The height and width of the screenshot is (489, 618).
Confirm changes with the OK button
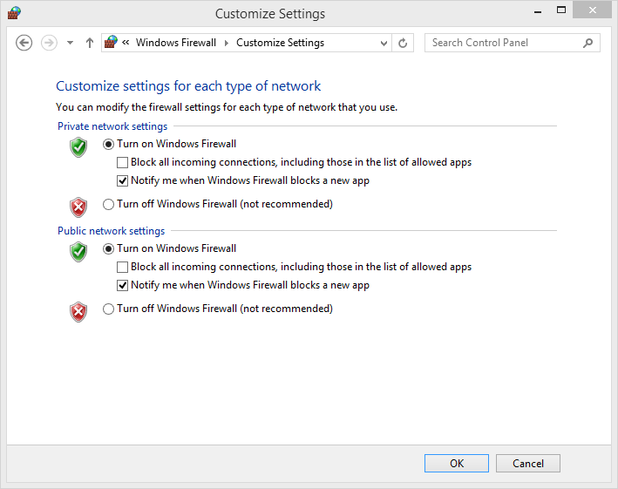[x=457, y=463]
